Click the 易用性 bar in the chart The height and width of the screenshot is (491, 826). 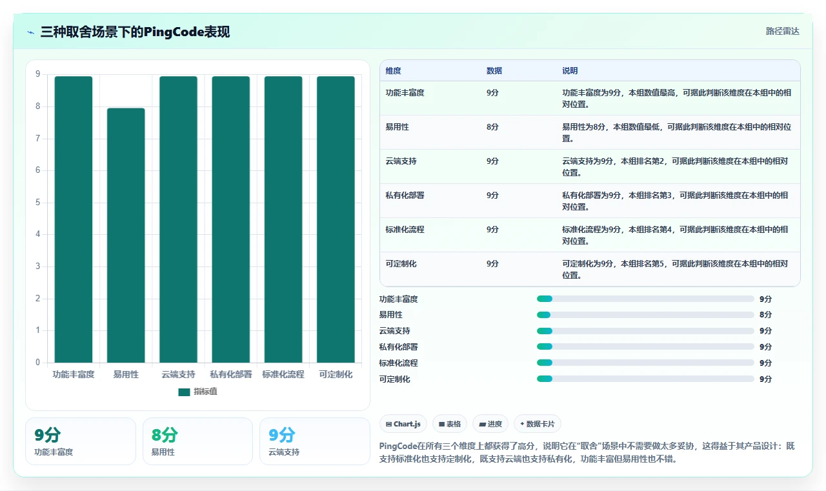(126, 235)
